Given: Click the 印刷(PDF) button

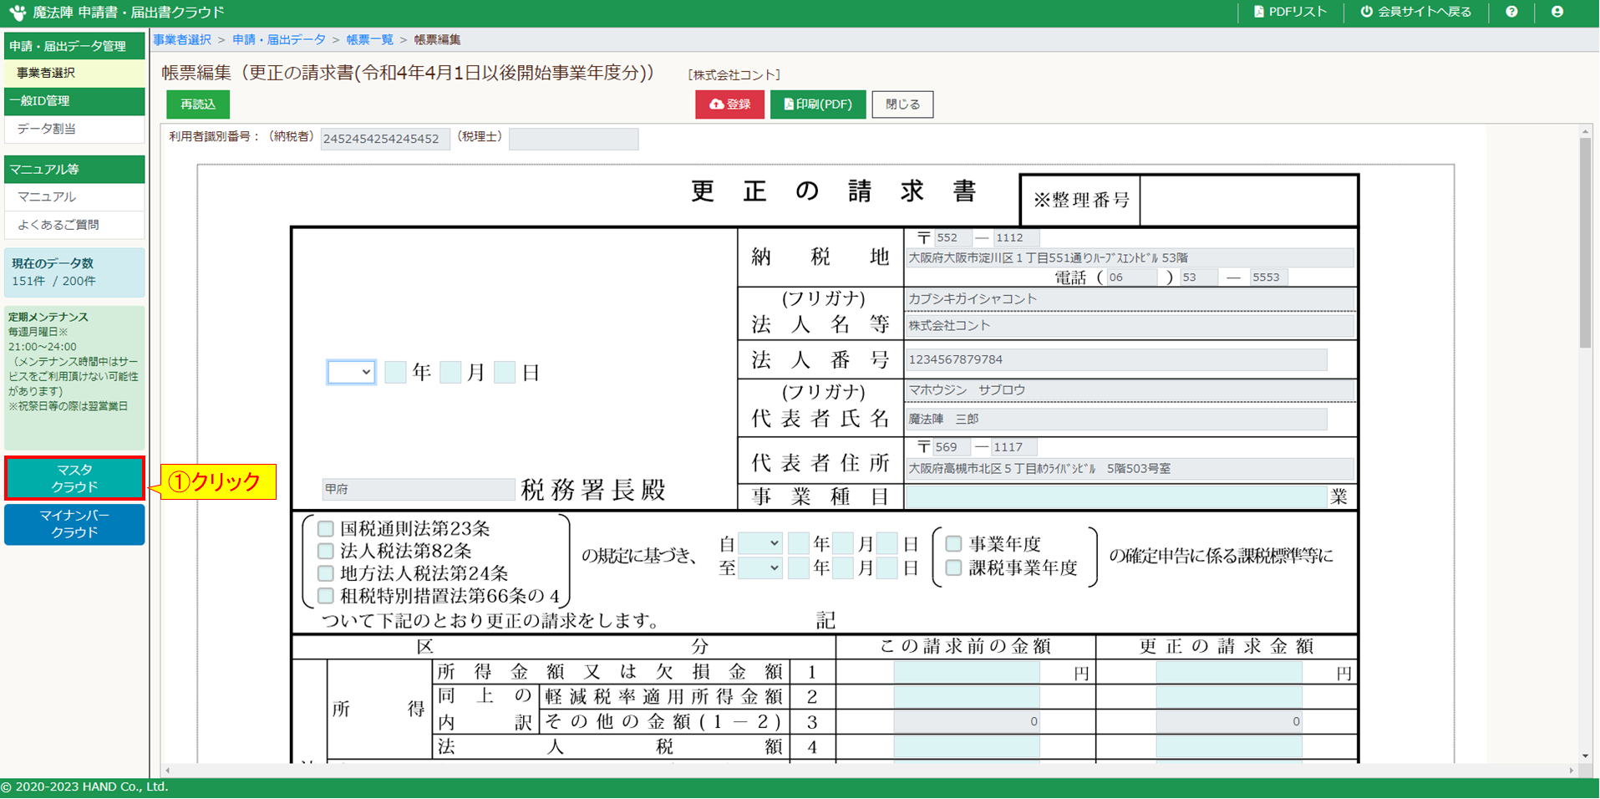Looking at the screenshot, I should pos(818,104).
